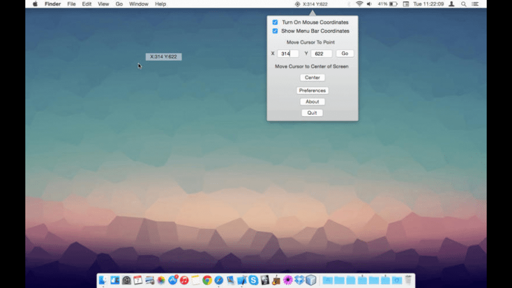Open Spotlight search magnifying glass

pyautogui.click(x=464, y=4)
